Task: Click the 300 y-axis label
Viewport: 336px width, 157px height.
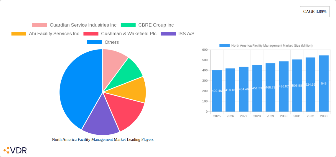Action: coord(205,81)
